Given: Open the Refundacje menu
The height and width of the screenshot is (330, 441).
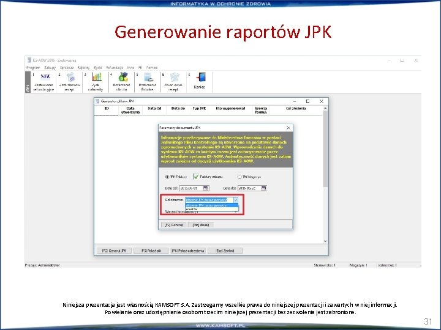Looking at the screenshot, I should tap(115, 68).
